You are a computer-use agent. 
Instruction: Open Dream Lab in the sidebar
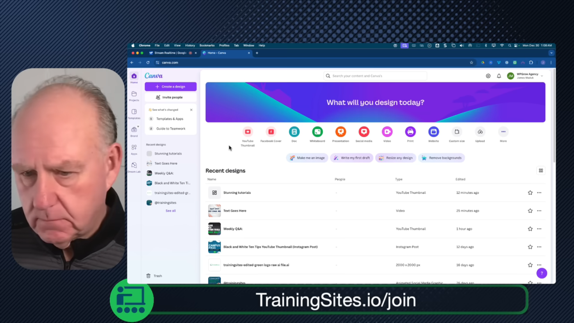pyautogui.click(x=134, y=167)
